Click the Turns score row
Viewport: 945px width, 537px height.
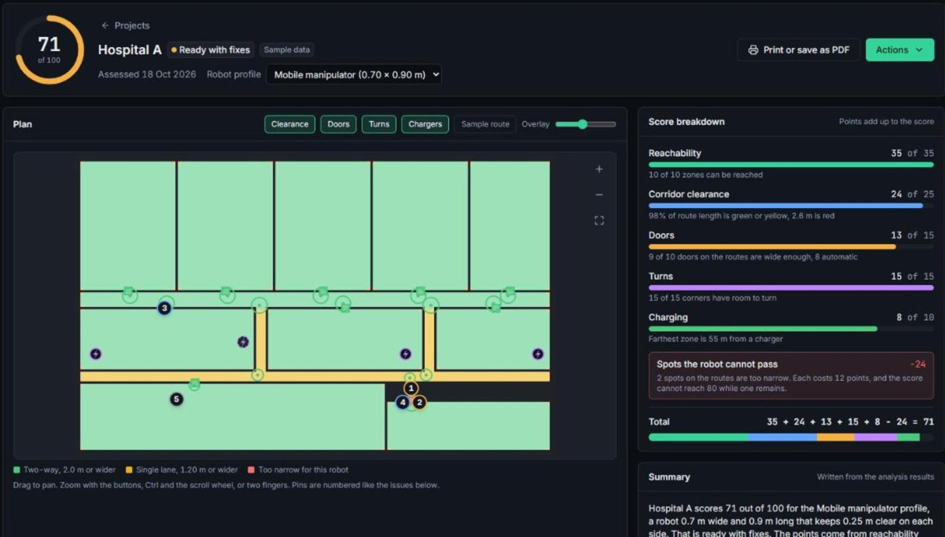tap(791, 287)
